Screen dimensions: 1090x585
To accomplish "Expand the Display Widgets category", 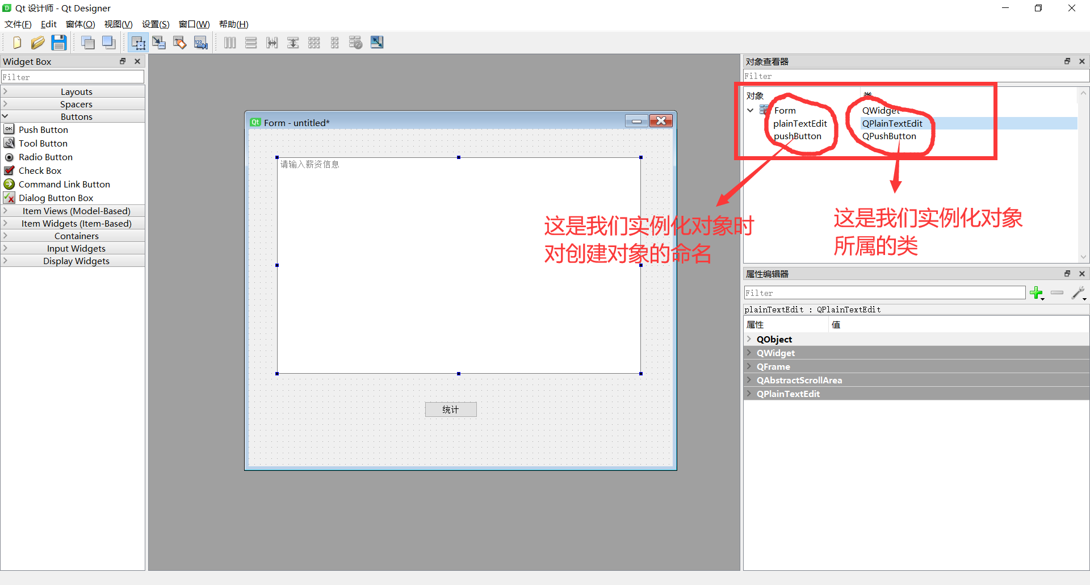I will pos(73,261).
